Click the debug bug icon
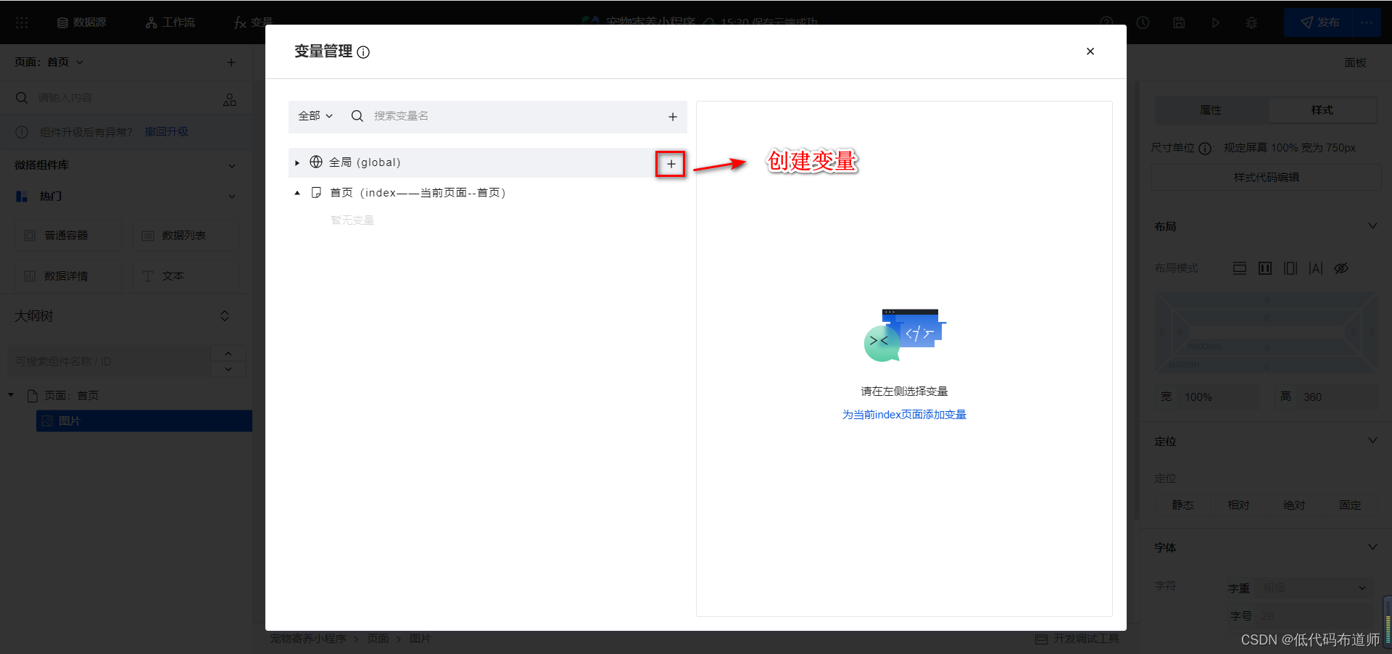1392x654 pixels. [x=1251, y=22]
